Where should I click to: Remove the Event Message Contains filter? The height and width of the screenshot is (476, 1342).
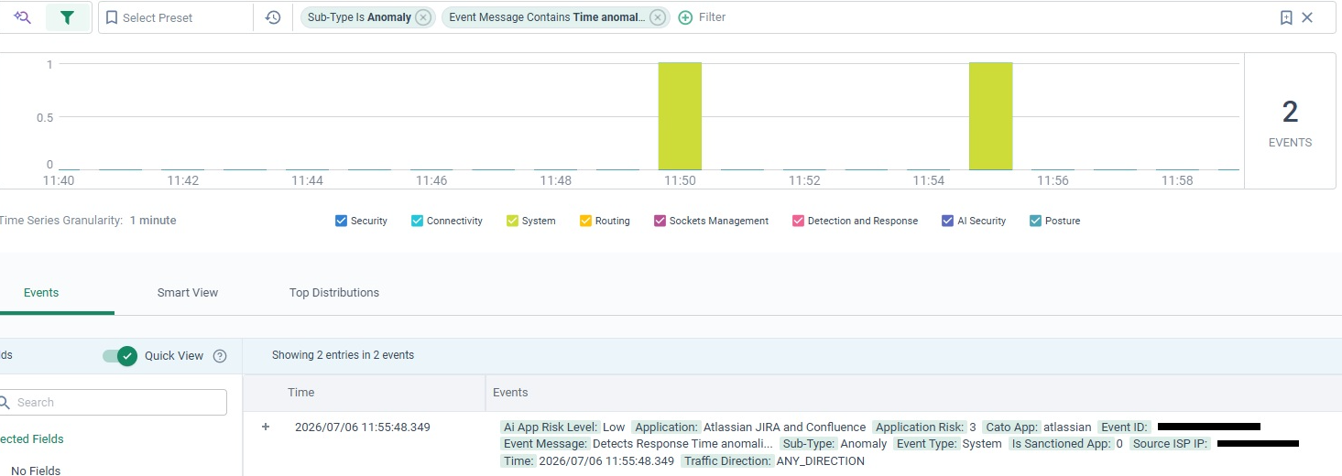point(658,17)
